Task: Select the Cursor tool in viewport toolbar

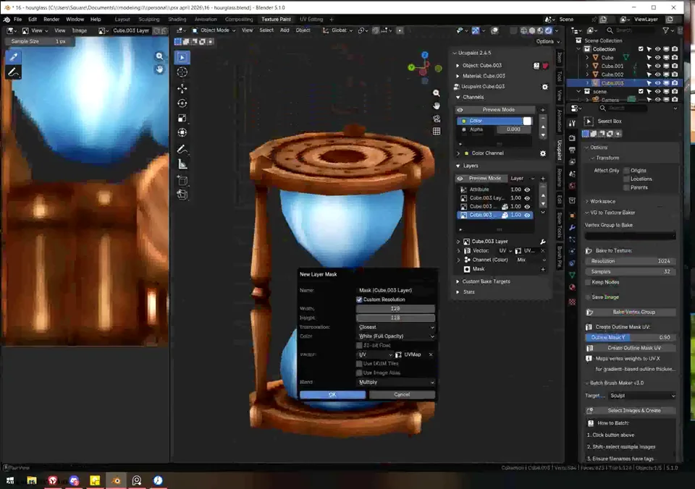Action: tap(182, 72)
